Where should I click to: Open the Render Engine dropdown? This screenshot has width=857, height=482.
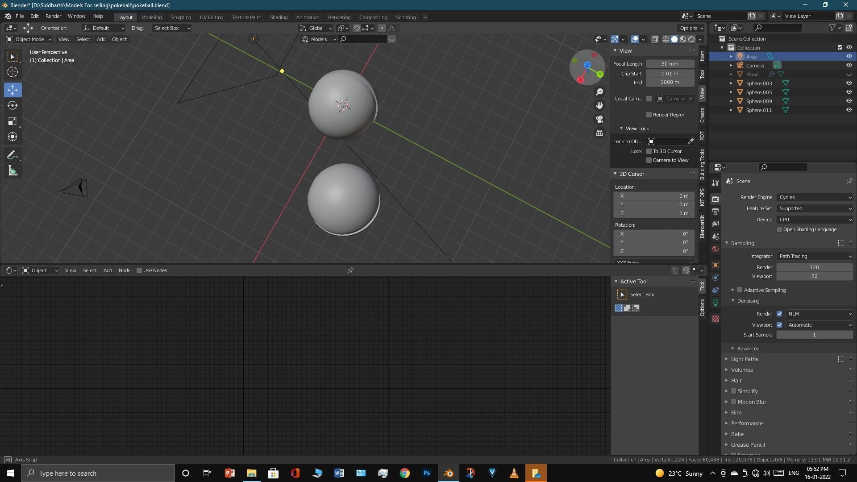[x=815, y=197]
